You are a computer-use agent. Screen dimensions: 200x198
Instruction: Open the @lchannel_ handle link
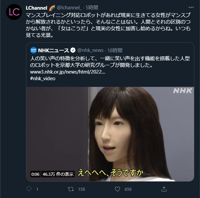coord(69,8)
